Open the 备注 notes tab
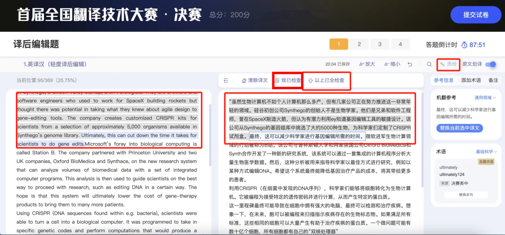 [493, 80]
